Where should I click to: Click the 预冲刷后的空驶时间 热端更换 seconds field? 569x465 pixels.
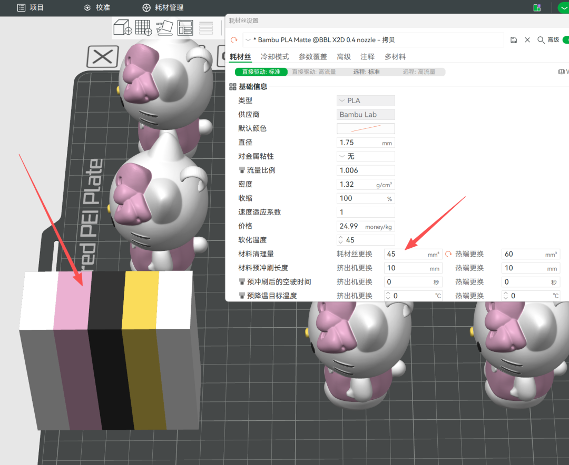click(531, 282)
